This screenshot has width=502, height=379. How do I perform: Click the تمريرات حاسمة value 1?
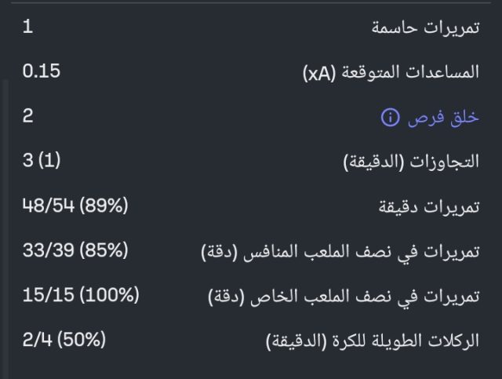point(28,27)
